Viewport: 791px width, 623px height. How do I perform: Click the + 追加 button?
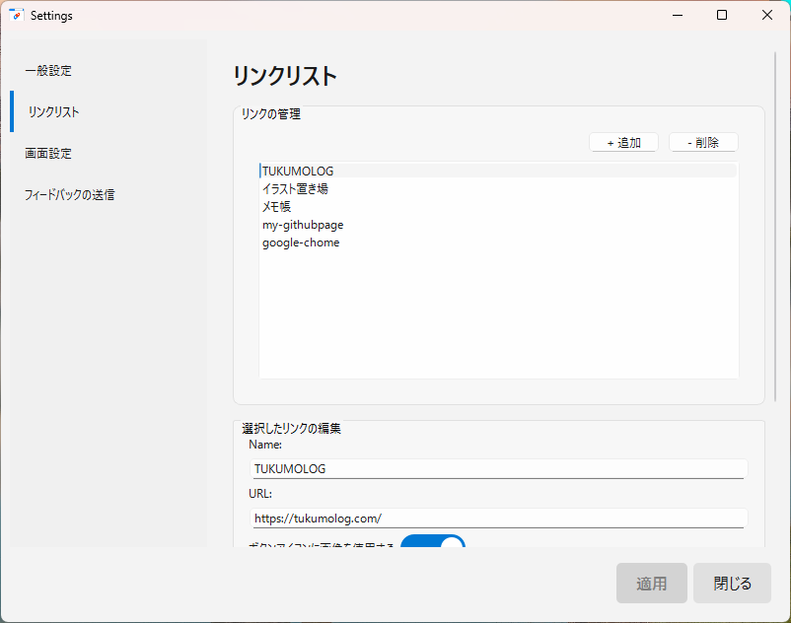(623, 143)
